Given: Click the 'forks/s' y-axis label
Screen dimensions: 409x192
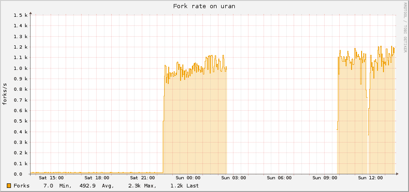Looking at the screenshot, I should (5, 94).
